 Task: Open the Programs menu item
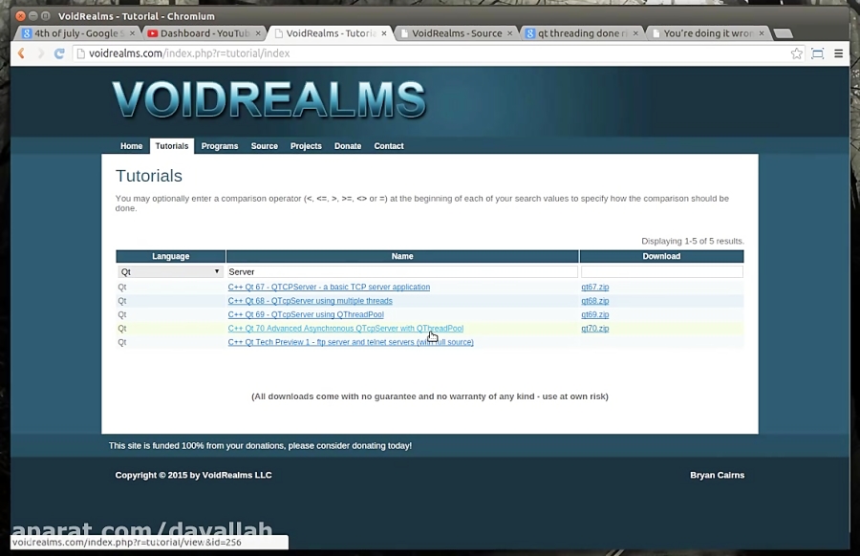pyautogui.click(x=220, y=146)
